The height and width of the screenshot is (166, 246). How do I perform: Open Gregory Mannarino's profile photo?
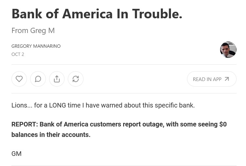click(228, 50)
